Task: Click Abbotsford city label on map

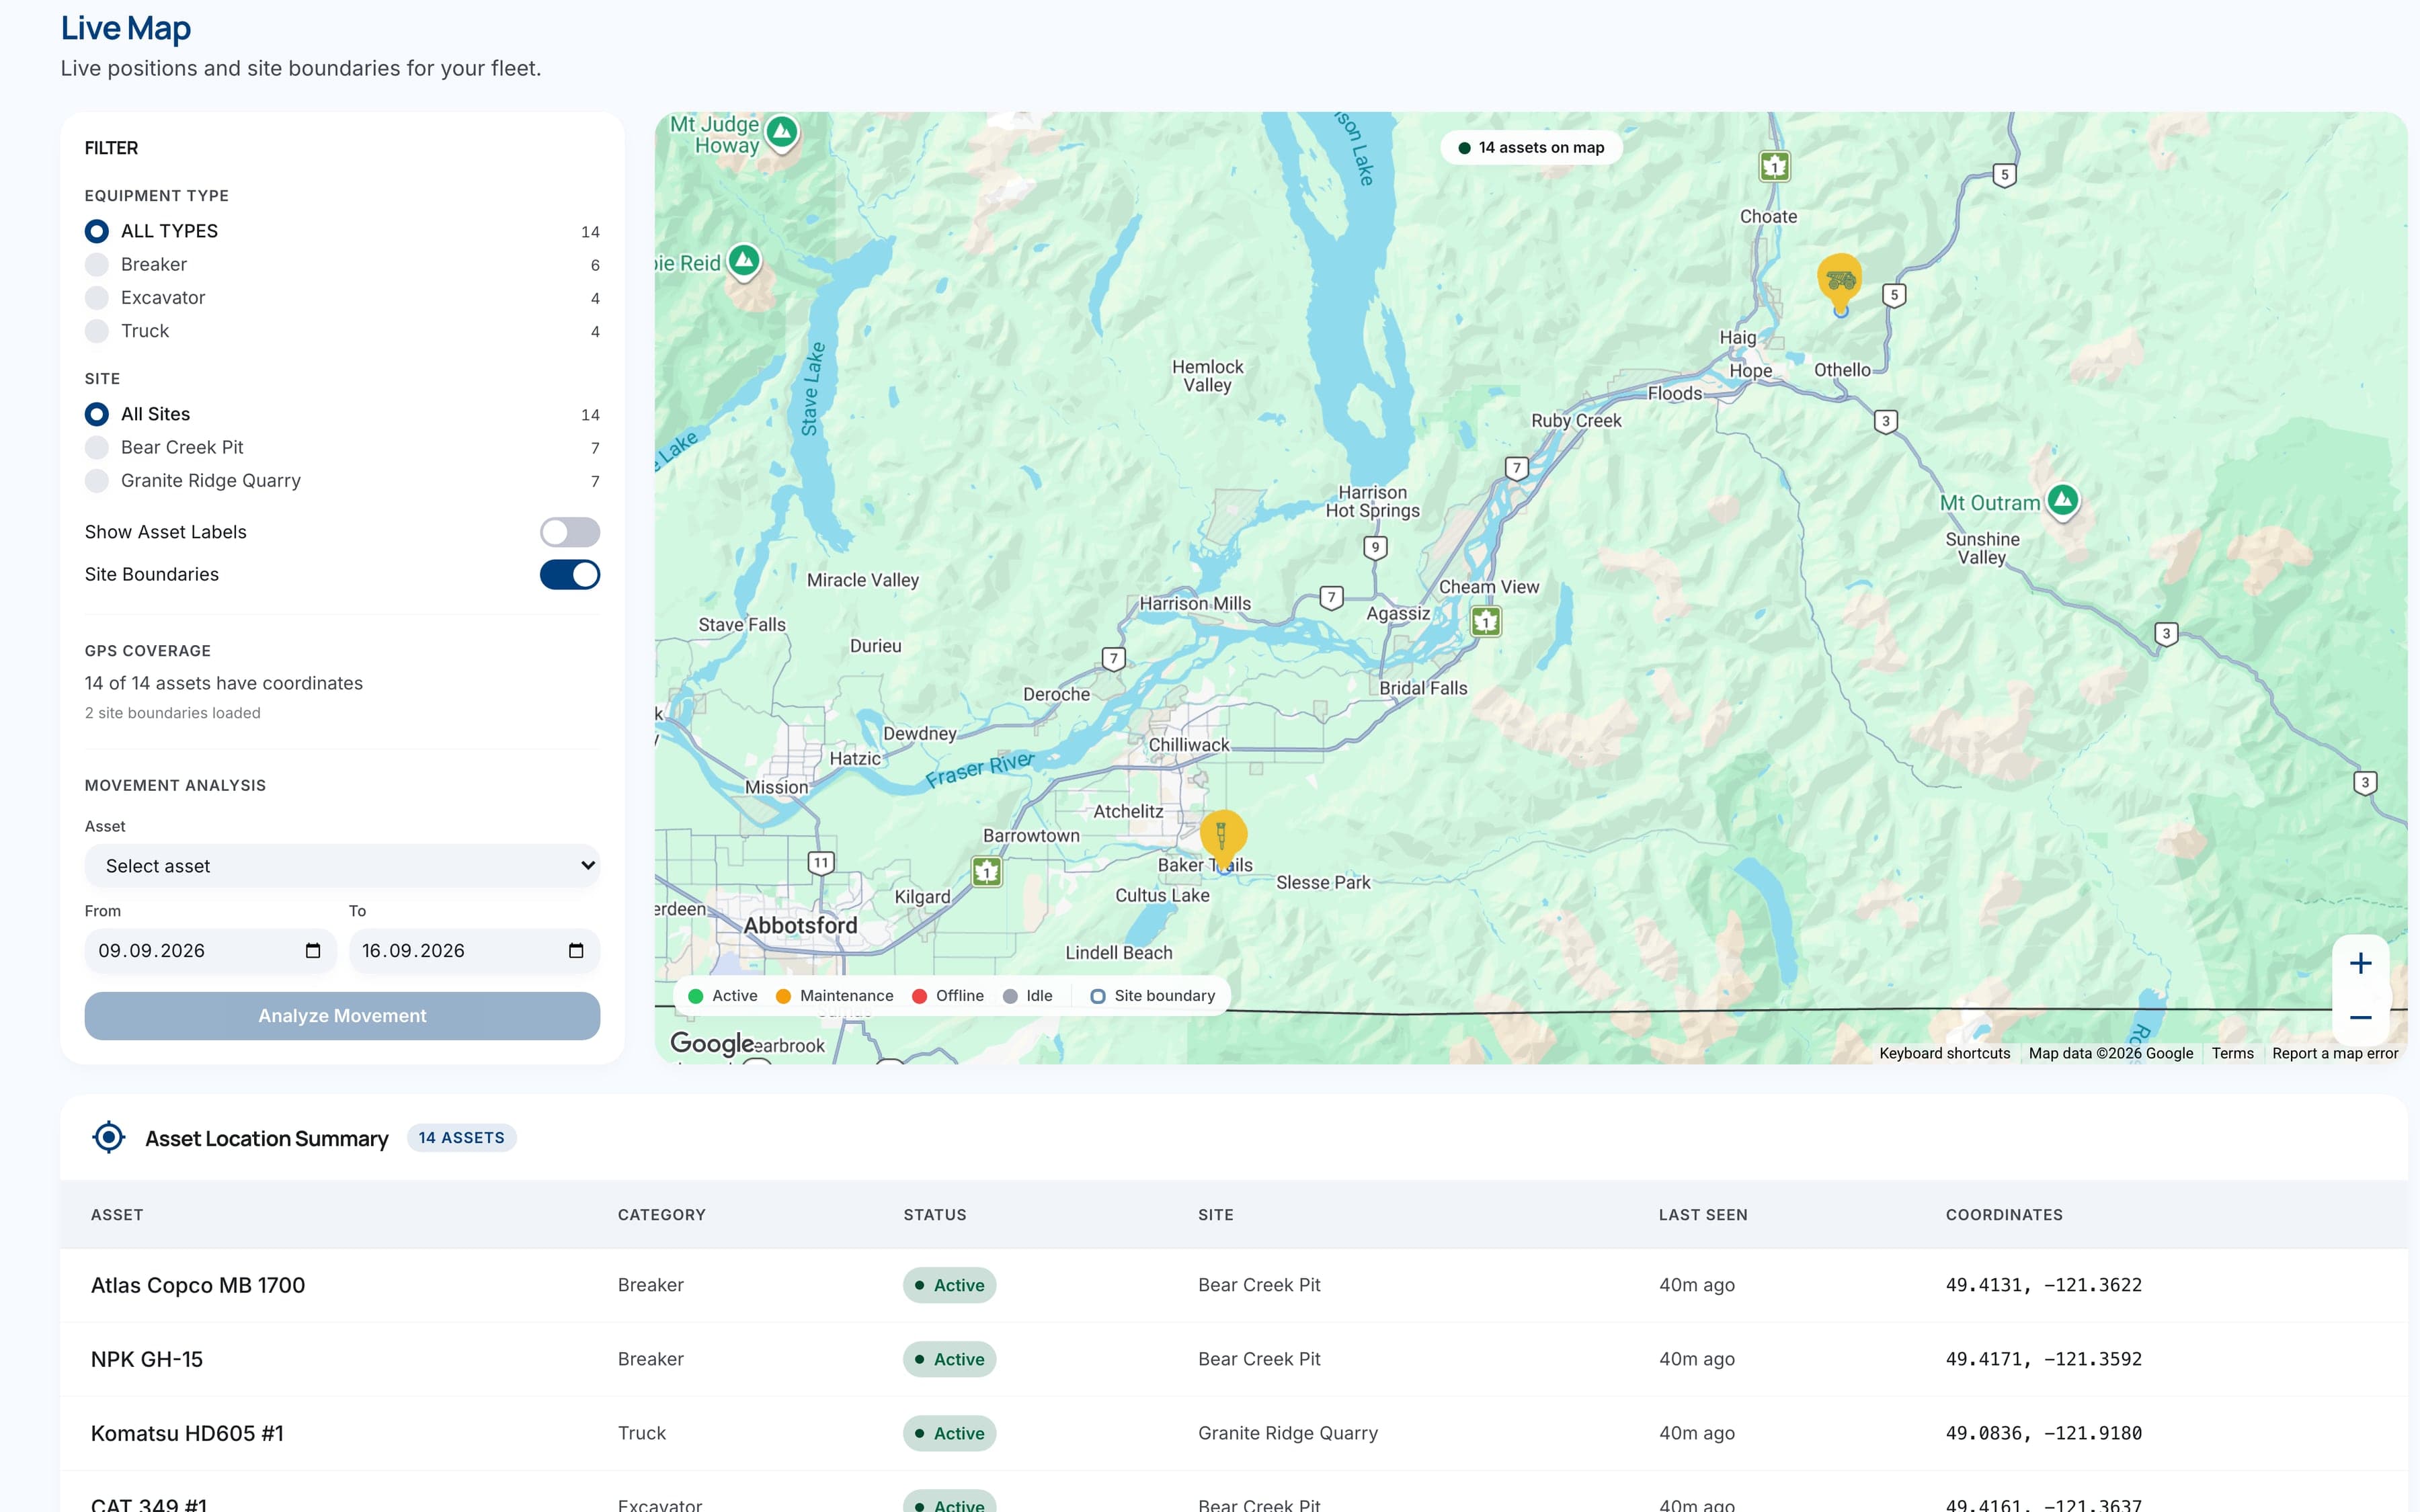Action: click(x=800, y=925)
